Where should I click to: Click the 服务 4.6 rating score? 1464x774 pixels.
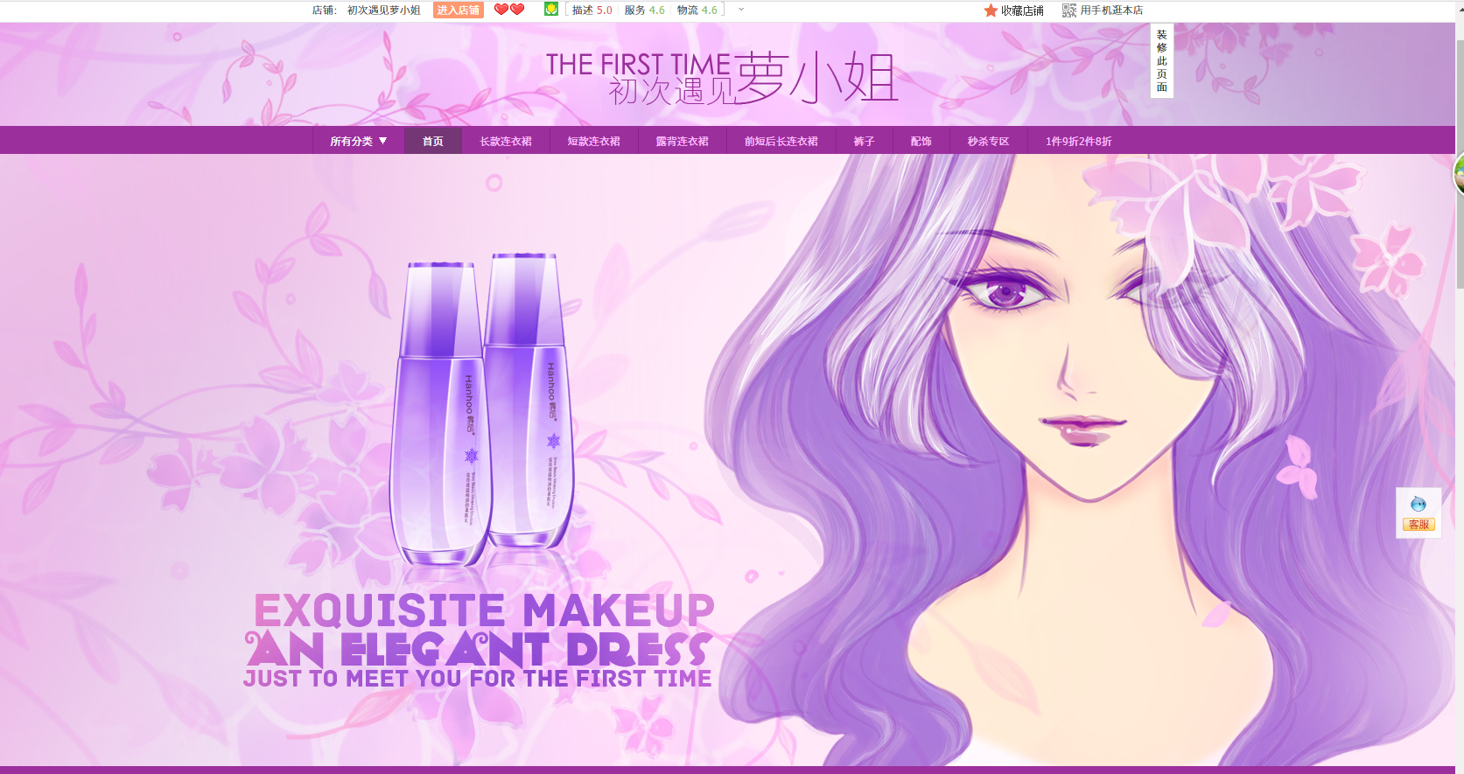[645, 10]
